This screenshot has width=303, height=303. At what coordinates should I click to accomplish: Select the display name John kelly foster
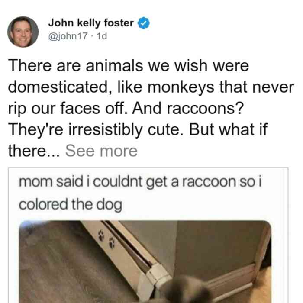(91, 23)
